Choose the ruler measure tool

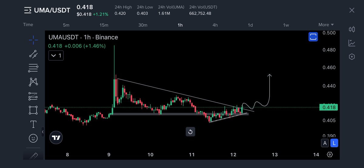pos(33,155)
